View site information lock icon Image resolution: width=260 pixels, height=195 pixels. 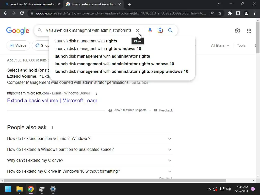click(x=32, y=13)
